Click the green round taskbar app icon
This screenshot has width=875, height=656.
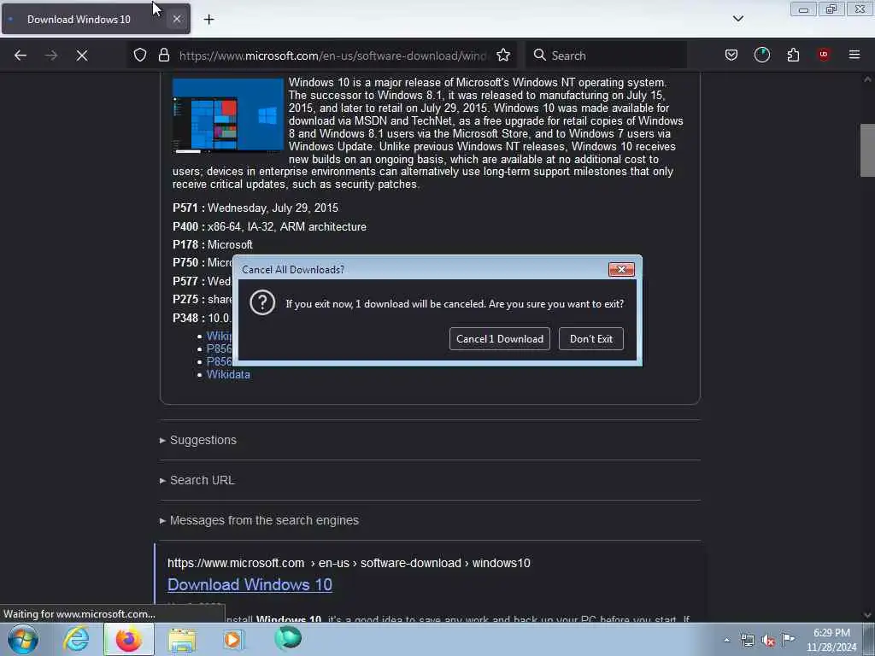coord(288,638)
